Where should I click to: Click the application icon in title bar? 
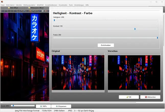(x=2, y=2)
